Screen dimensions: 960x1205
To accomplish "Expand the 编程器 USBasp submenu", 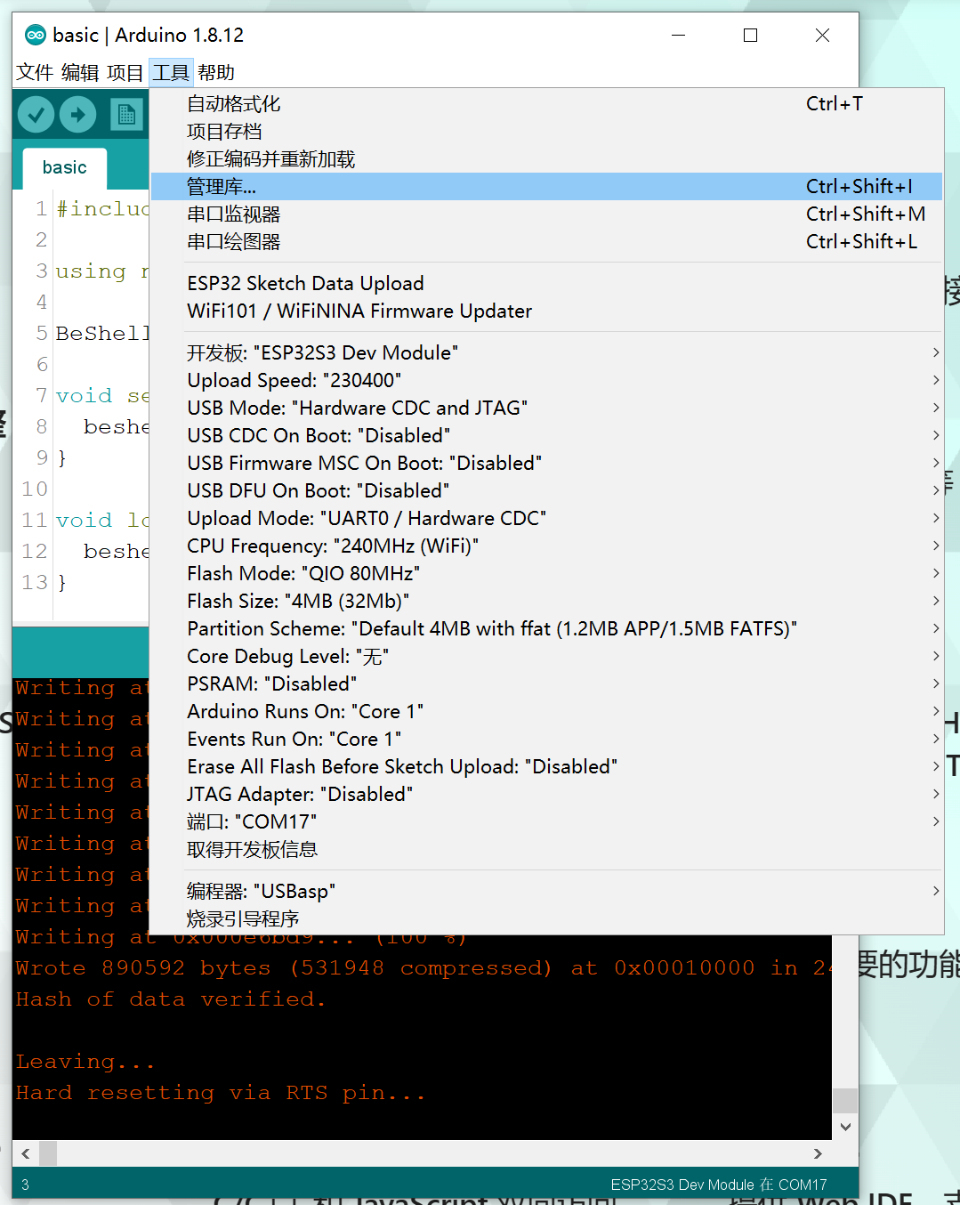I will [546, 891].
